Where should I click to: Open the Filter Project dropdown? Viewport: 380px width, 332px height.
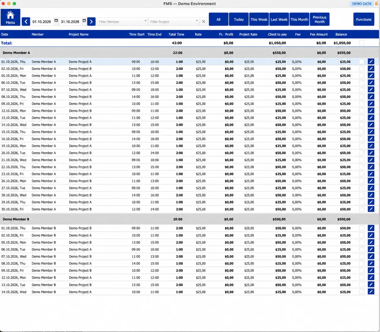(x=174, y=22)
